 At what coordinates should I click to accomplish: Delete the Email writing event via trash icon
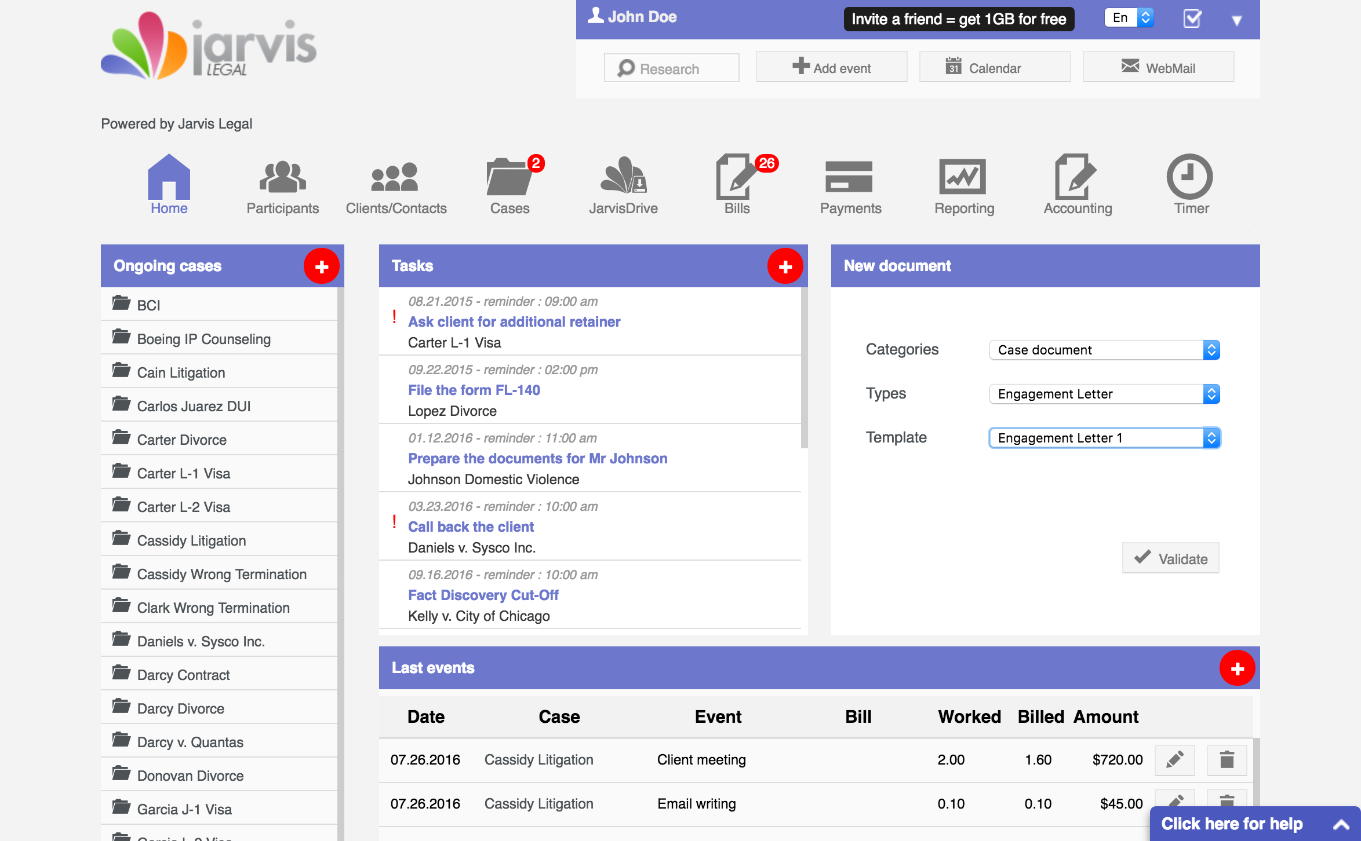(1227, 803)
